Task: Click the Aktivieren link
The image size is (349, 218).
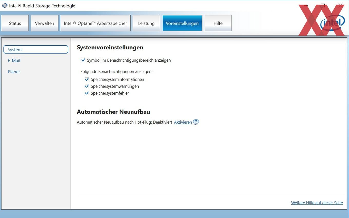Action: point(183,122)
